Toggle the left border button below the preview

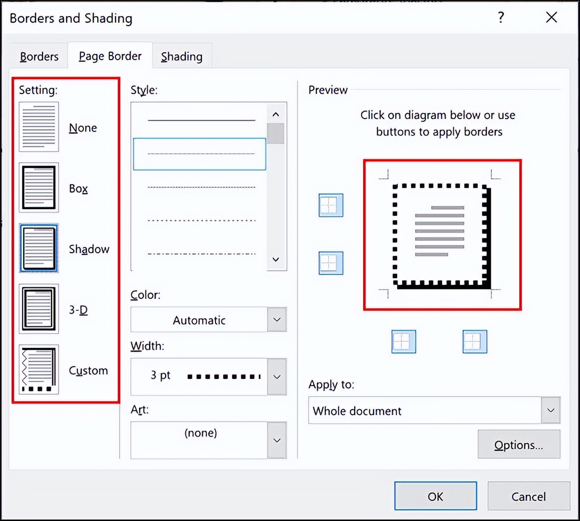[403, 341]
